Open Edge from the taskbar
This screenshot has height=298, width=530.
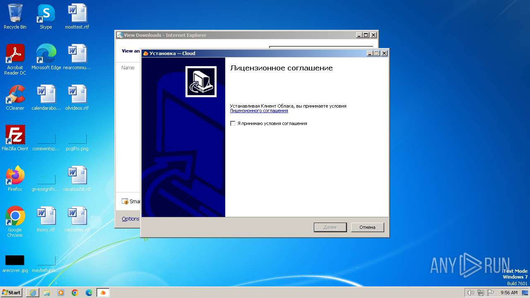tap(89, 293)
